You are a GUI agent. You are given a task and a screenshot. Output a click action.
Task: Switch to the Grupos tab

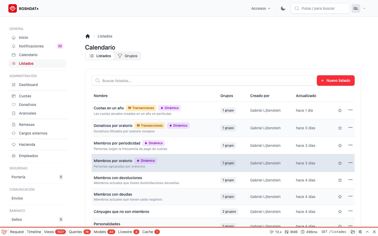128,56
